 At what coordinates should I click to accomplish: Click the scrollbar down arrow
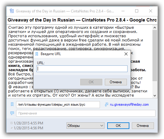pos(155,95)
